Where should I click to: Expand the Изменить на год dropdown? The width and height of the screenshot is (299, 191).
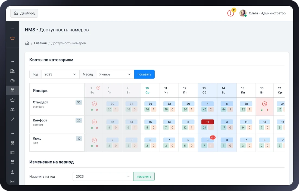click(x=103, y=176)
